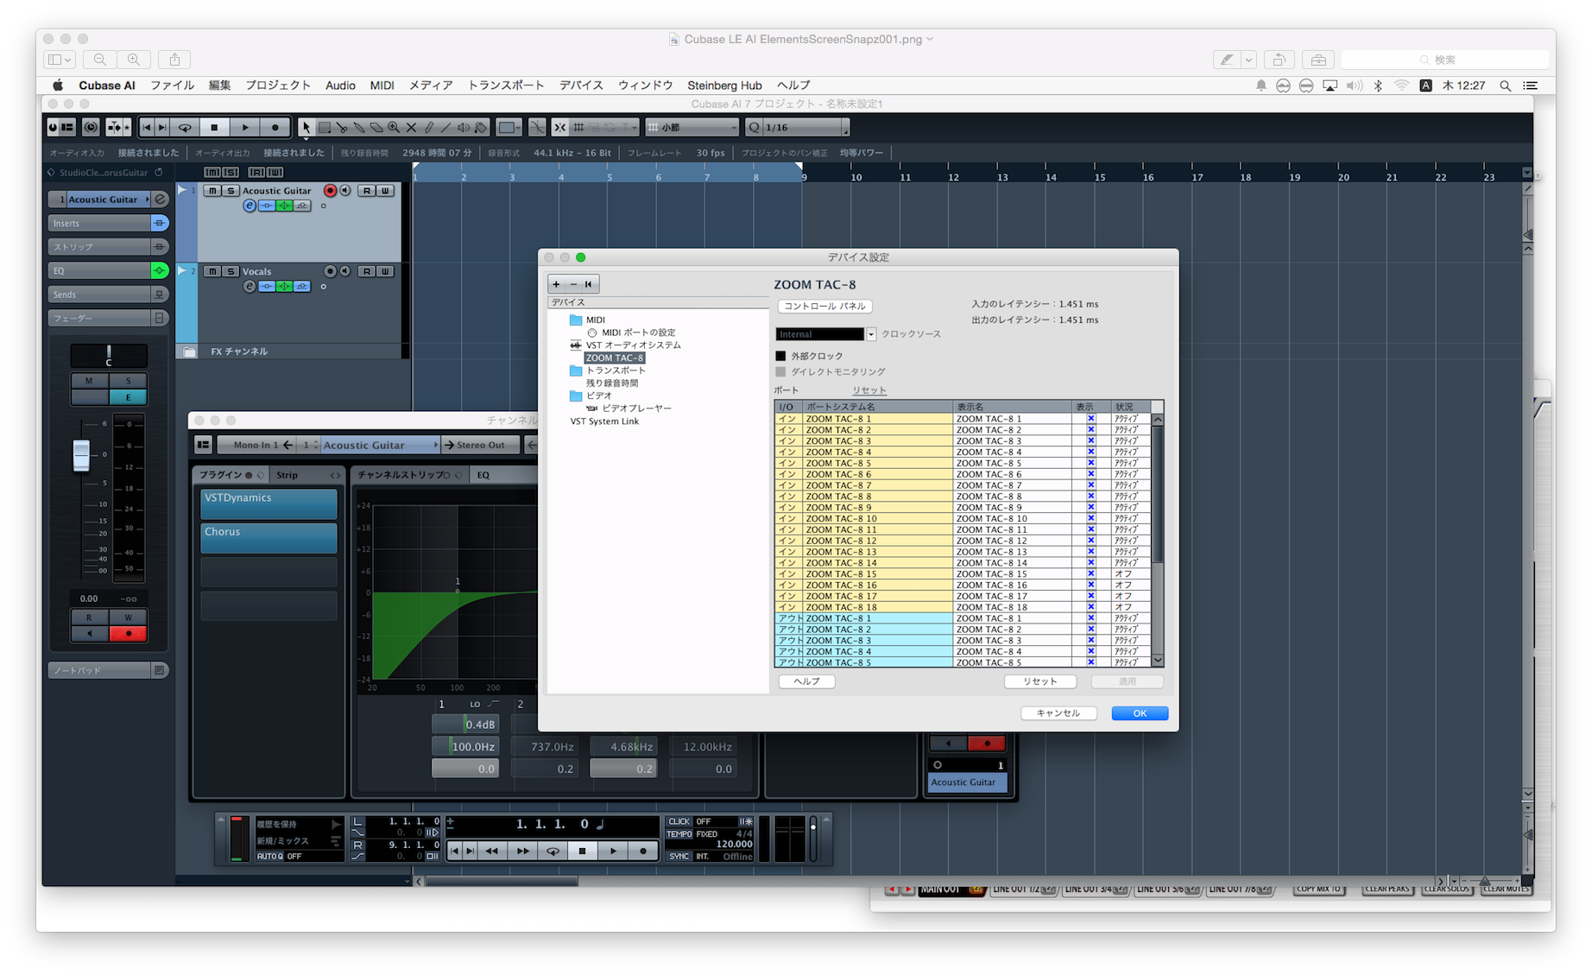Screen dimensions: 1592x975
Task: Open Spotlight search in macOS menu bar
Action: pos(1505,85)
